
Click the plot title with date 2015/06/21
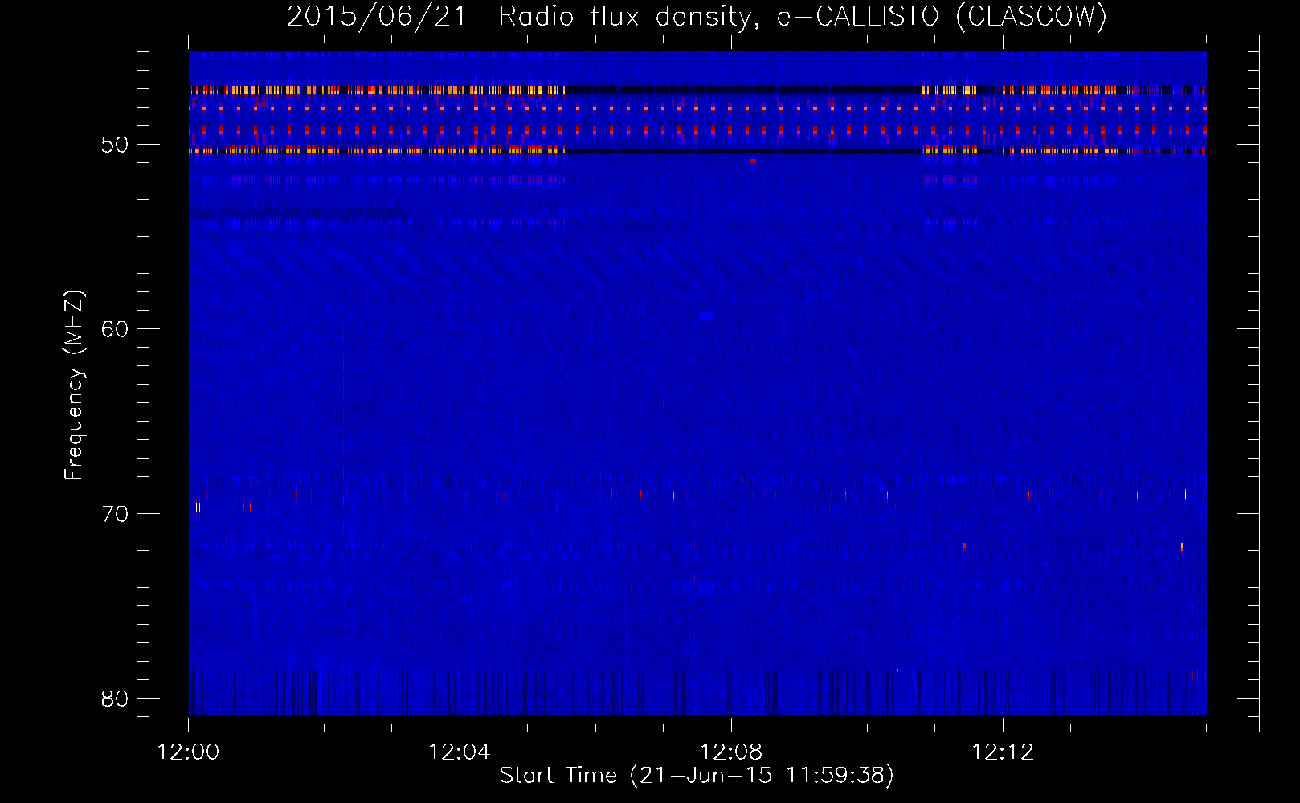(x=697, y=17)
